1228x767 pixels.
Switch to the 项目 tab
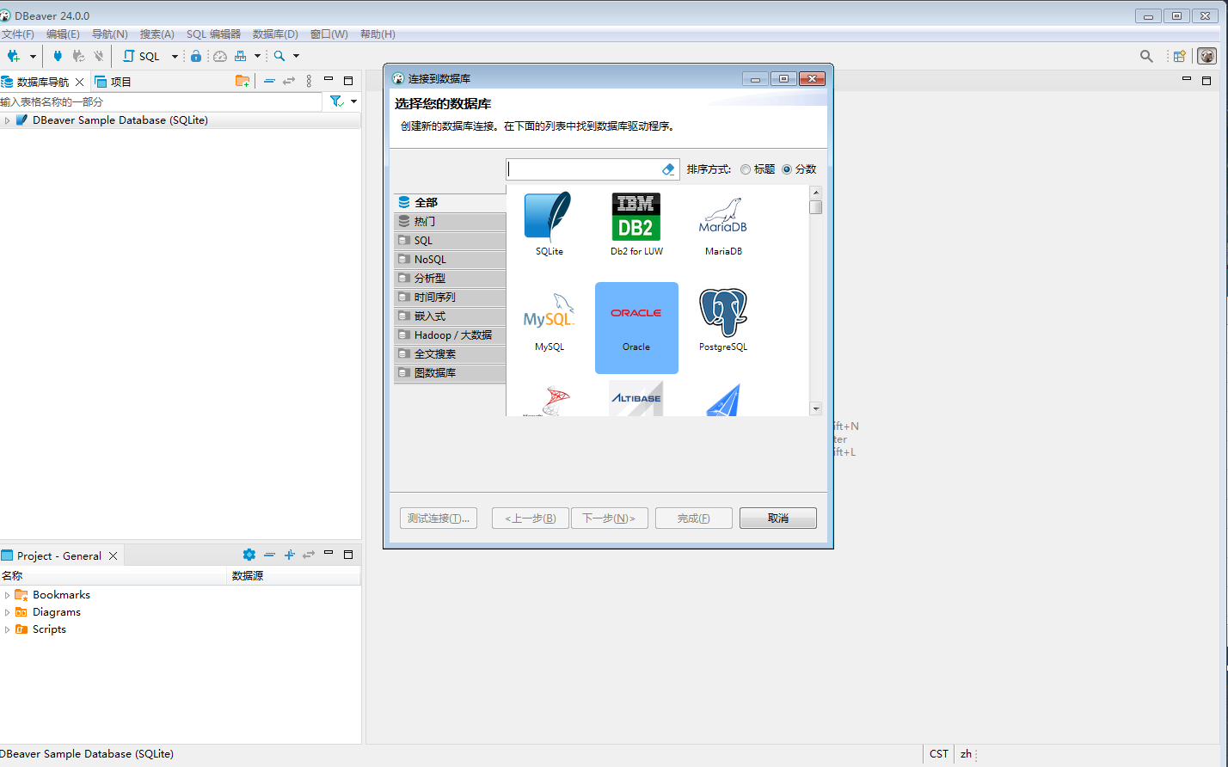pyautogui.click(x=113, y=82)
